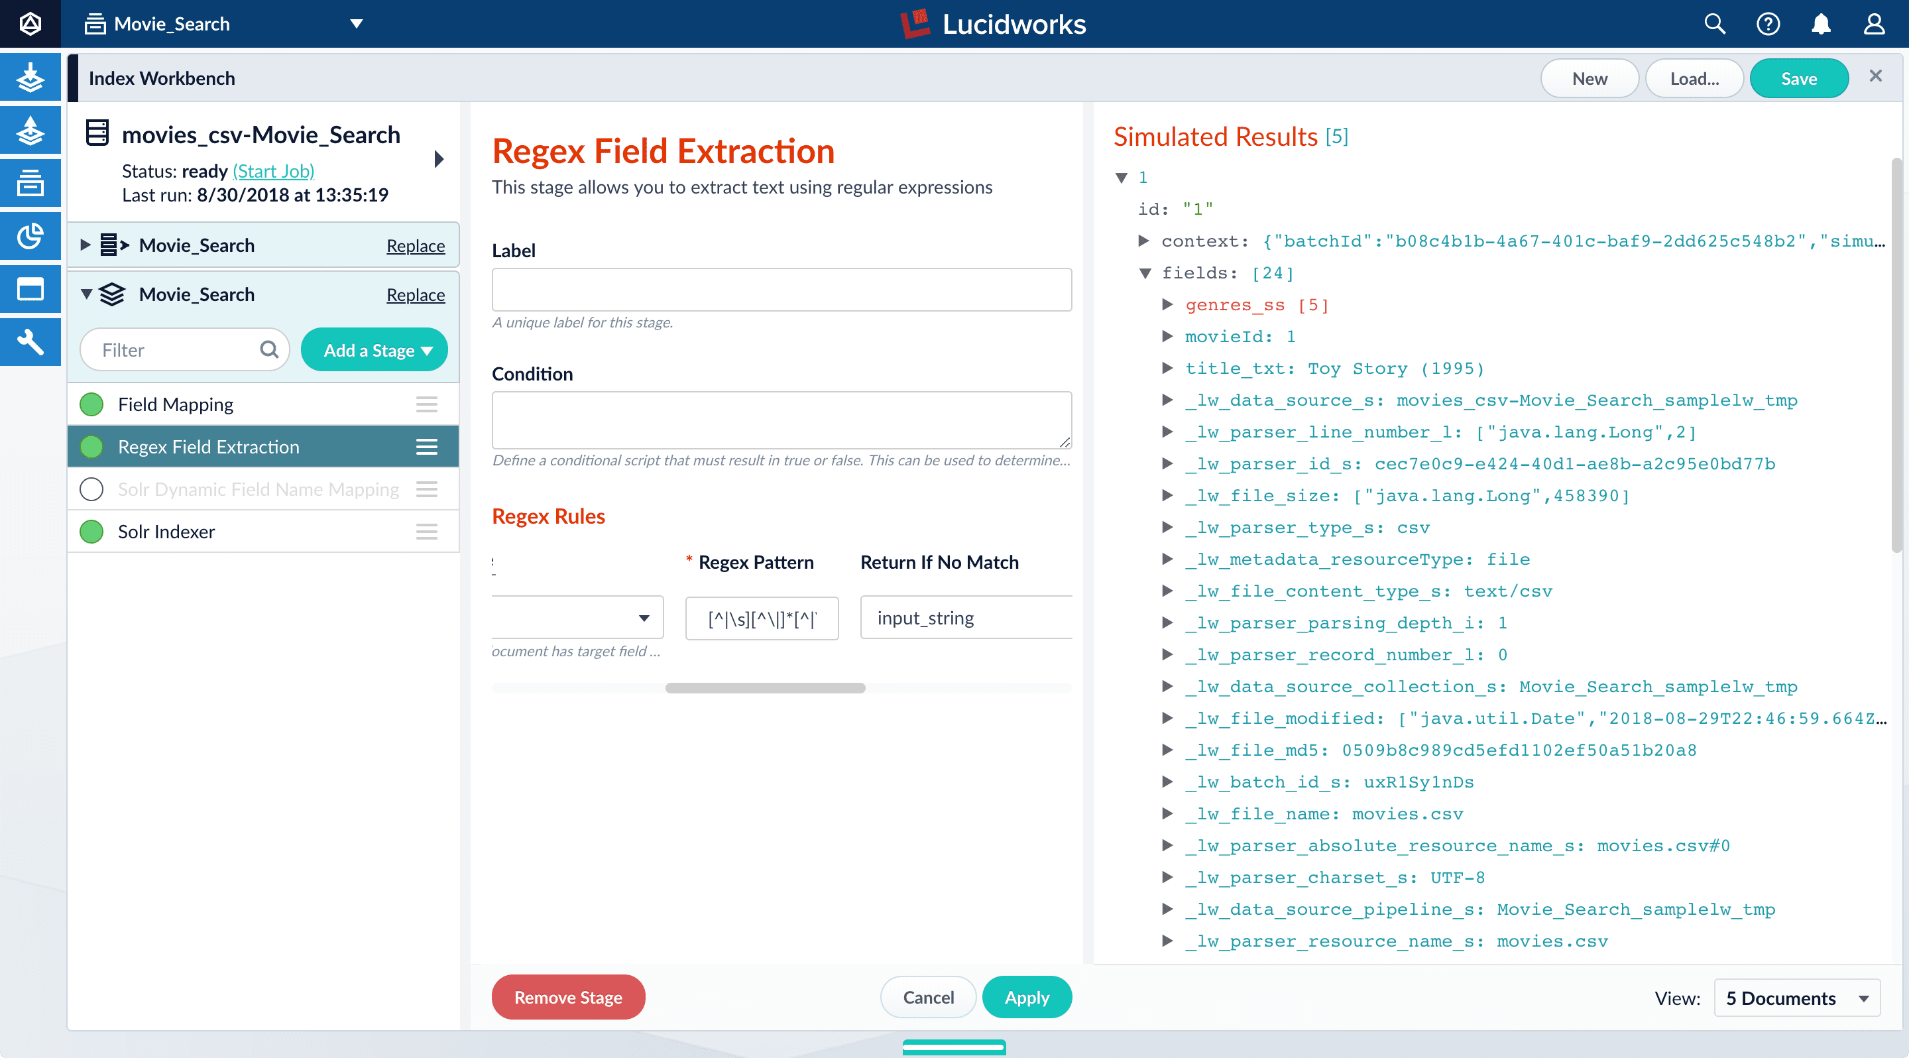Click the parser icon next to Movie_Search

click(x=115, y=245)
